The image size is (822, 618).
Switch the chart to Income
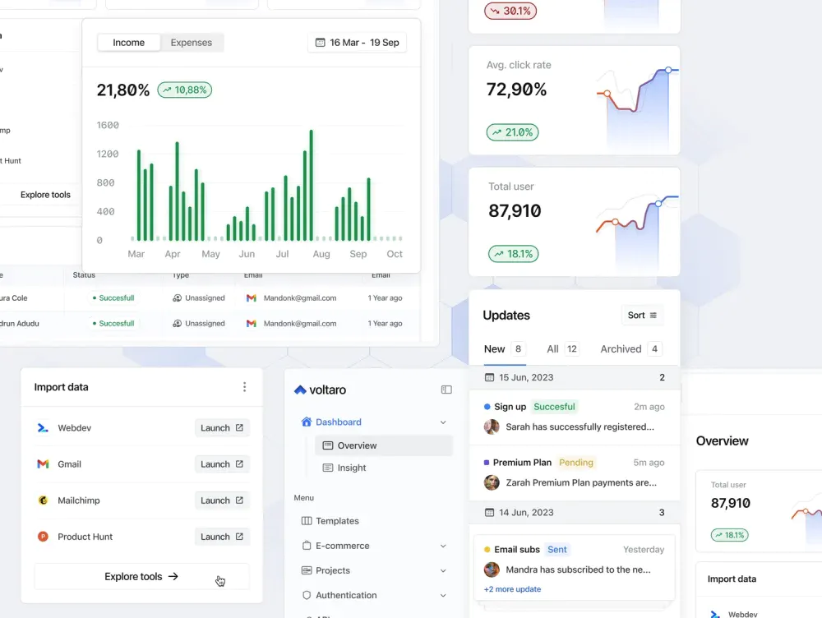pos(128,43)
